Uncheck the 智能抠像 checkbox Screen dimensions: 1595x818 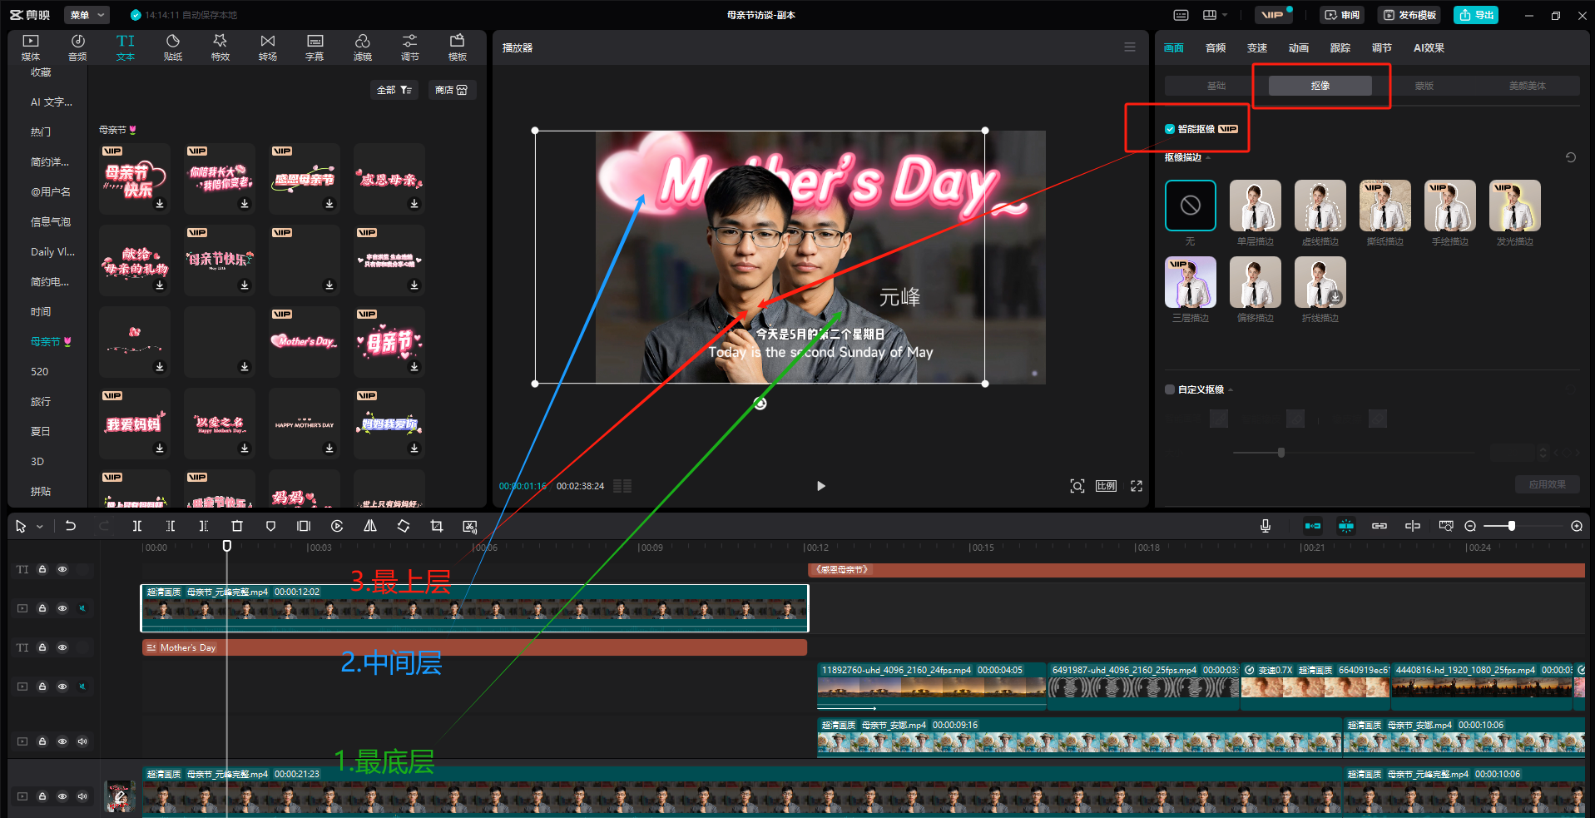pos(1170,129)
